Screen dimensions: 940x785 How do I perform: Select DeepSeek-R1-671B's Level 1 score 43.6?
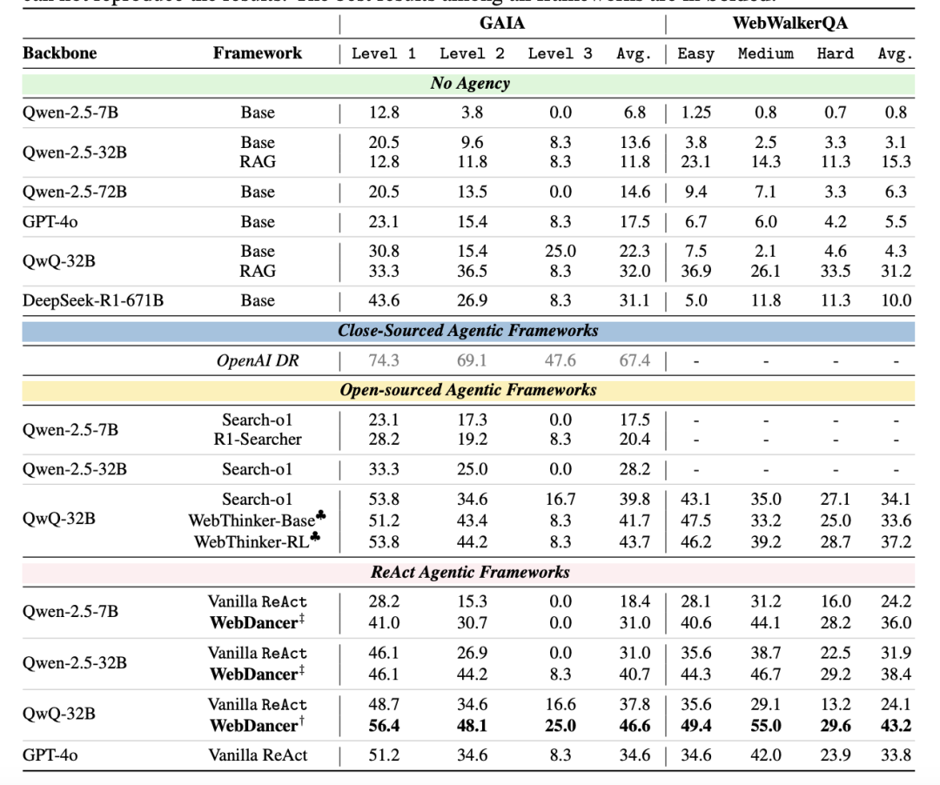[x=384, y=300]
